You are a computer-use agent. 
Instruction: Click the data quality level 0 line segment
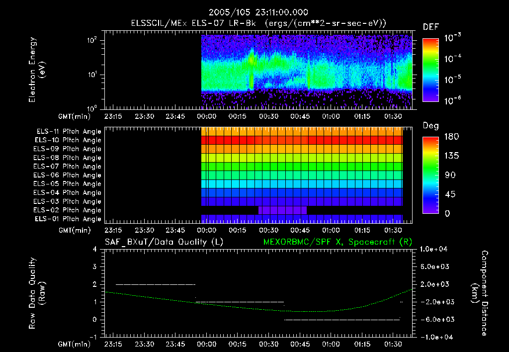pyautogui.click(x=342, y=320)
